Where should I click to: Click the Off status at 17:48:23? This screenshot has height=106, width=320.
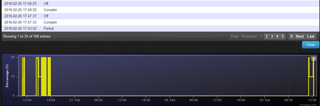point(46,4)
